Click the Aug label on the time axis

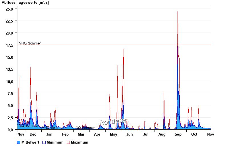coord(162,134)
